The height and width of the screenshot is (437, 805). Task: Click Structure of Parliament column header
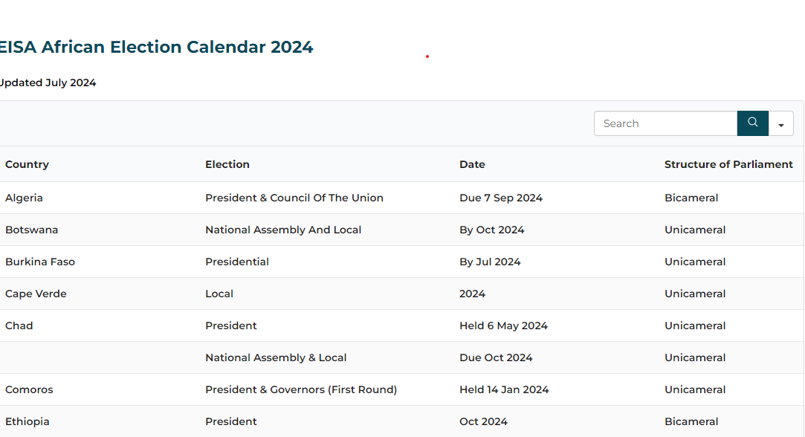coord(728,164)
